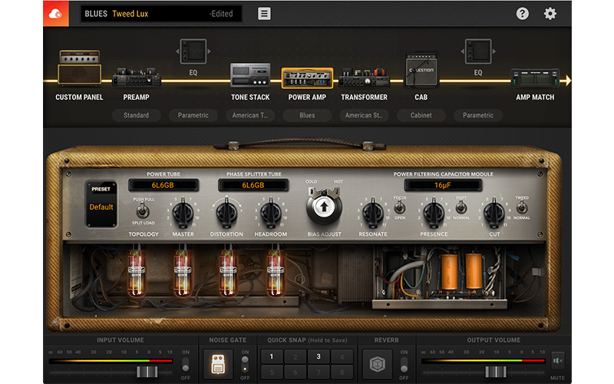The image size is (614, 384).
Task: Select Quick Snap slot 6
Action: click(x=295, y=372)
